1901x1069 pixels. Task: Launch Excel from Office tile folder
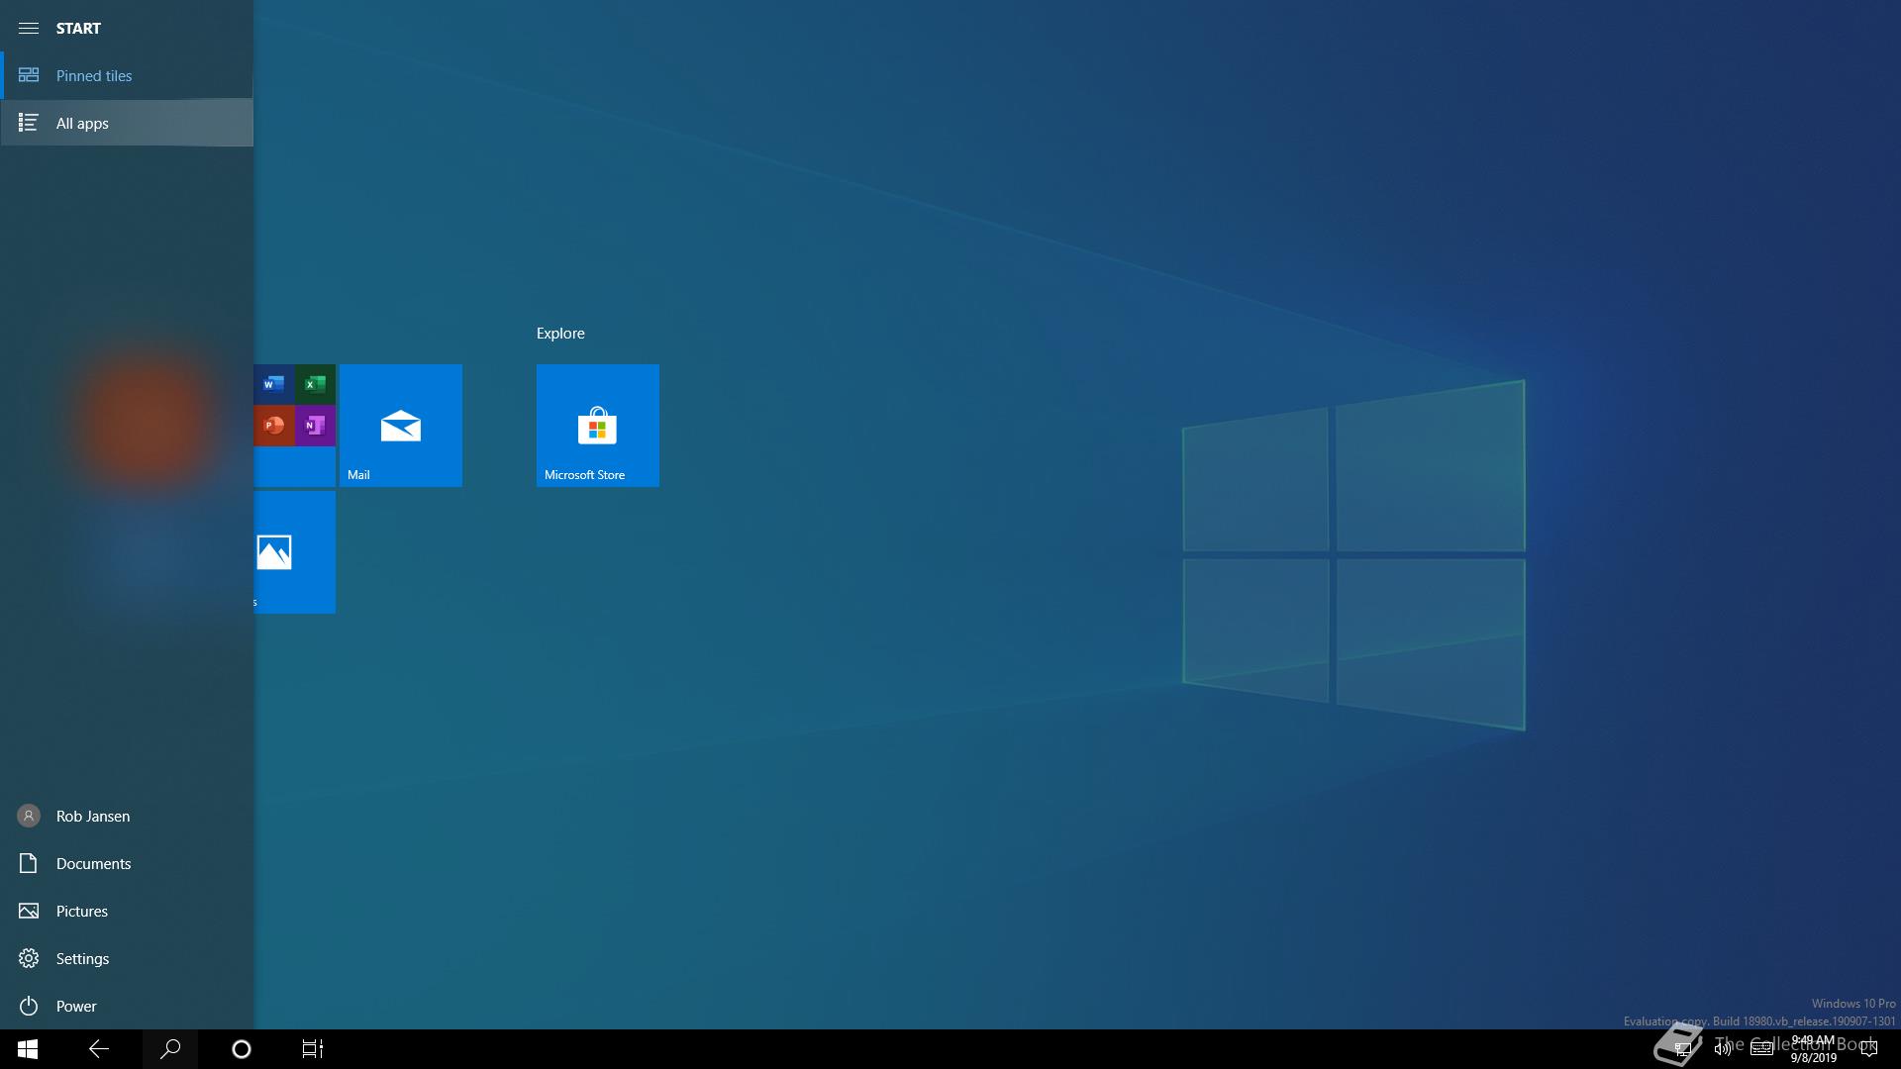315,384
